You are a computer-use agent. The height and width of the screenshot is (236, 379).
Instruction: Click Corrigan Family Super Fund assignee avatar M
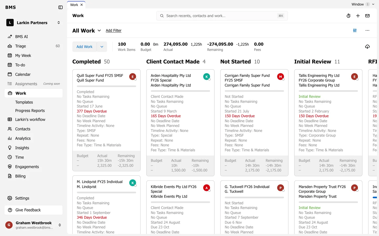click(281, 77)
